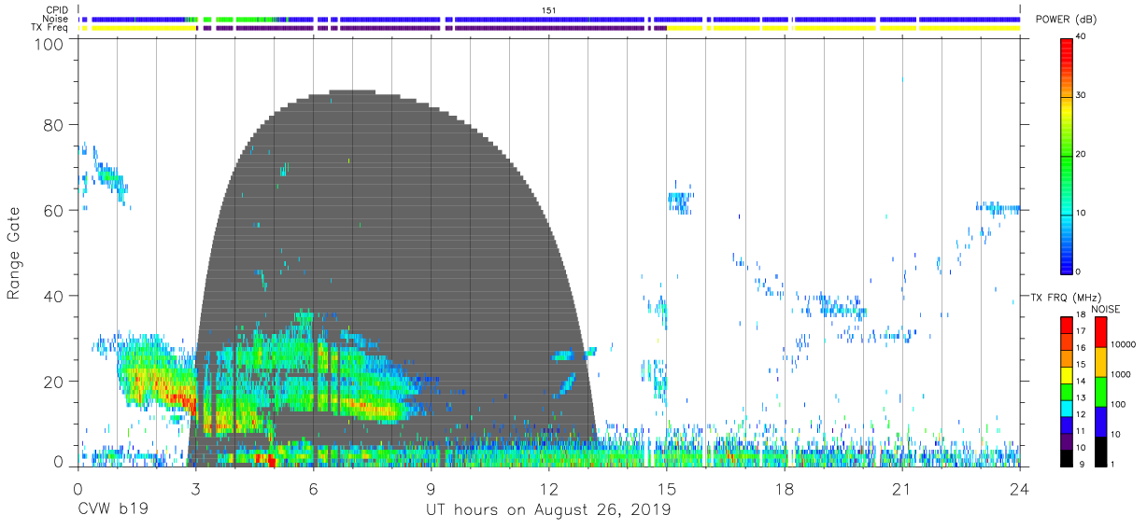Click the NOISE legend title
Screen dimensions: 1147x529
1107,309
